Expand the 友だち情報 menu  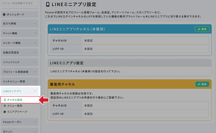point(19,24)
